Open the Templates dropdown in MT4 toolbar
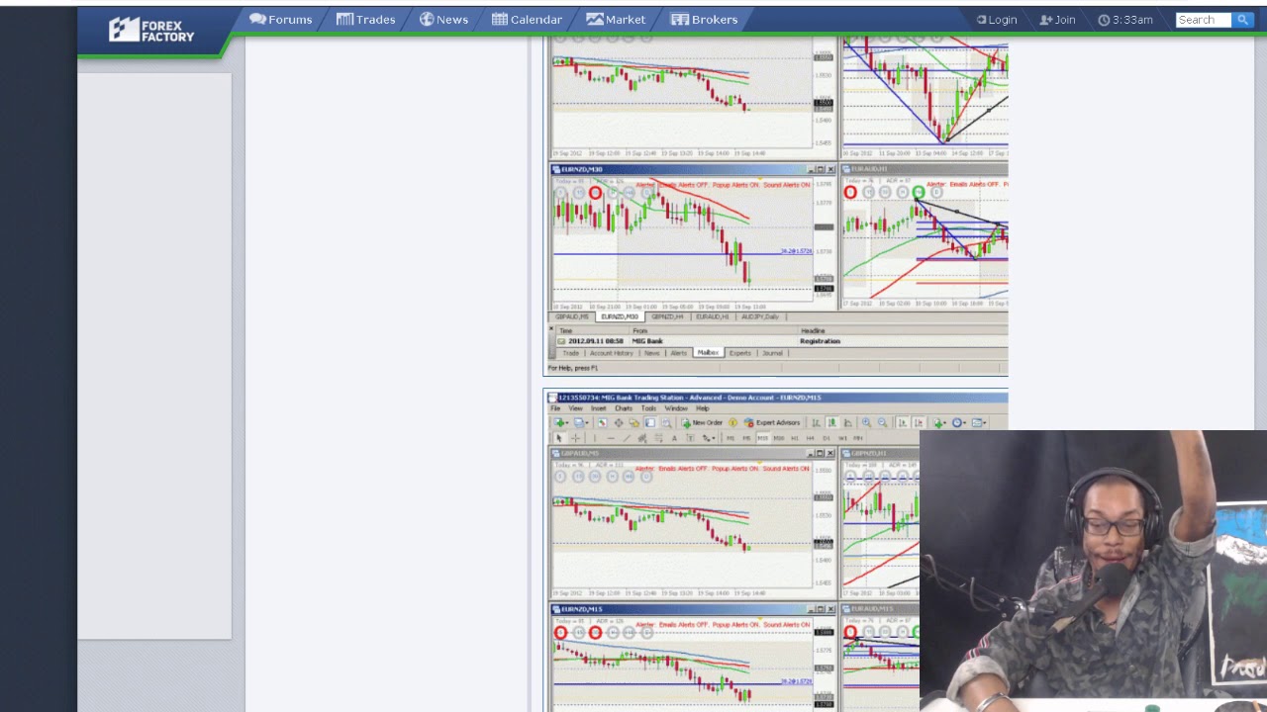This screenshot has width=1267, height=712. pos(979,423)
